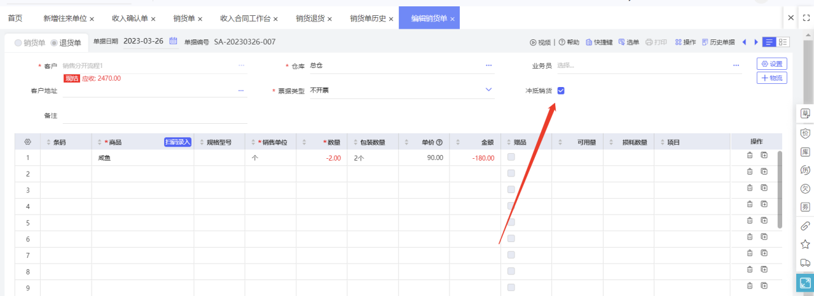The width and height of the screenshot is (814, 296).
Task: Delete row 1 with the trash icon
Action: [x=749, y=155]
